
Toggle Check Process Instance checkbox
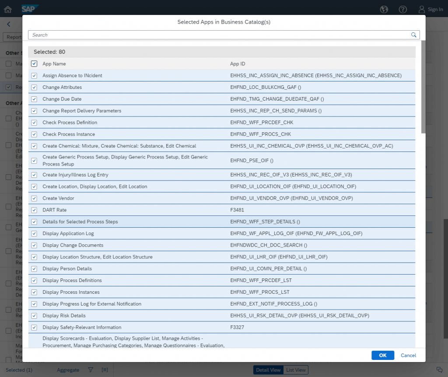click(34, 134)
